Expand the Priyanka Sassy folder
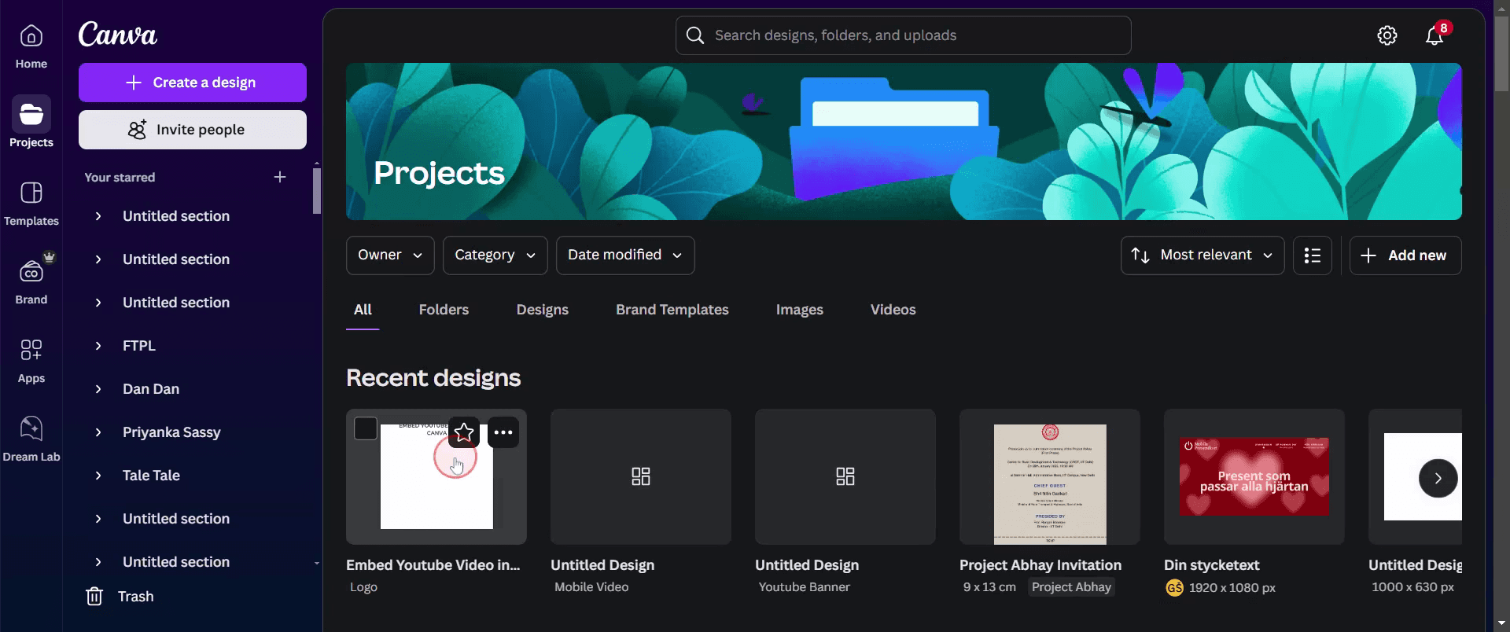 98,432
